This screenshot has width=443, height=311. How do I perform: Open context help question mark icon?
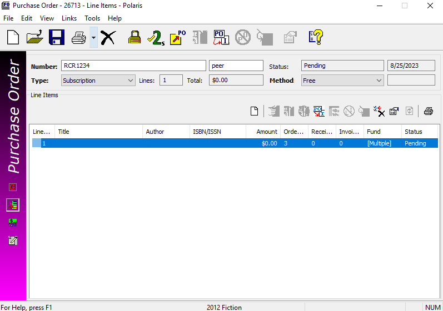tap(316, 37)
